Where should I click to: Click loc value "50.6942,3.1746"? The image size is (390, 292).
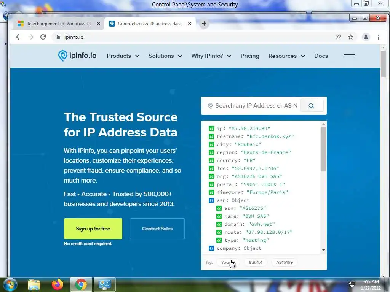tap(255, 168)
